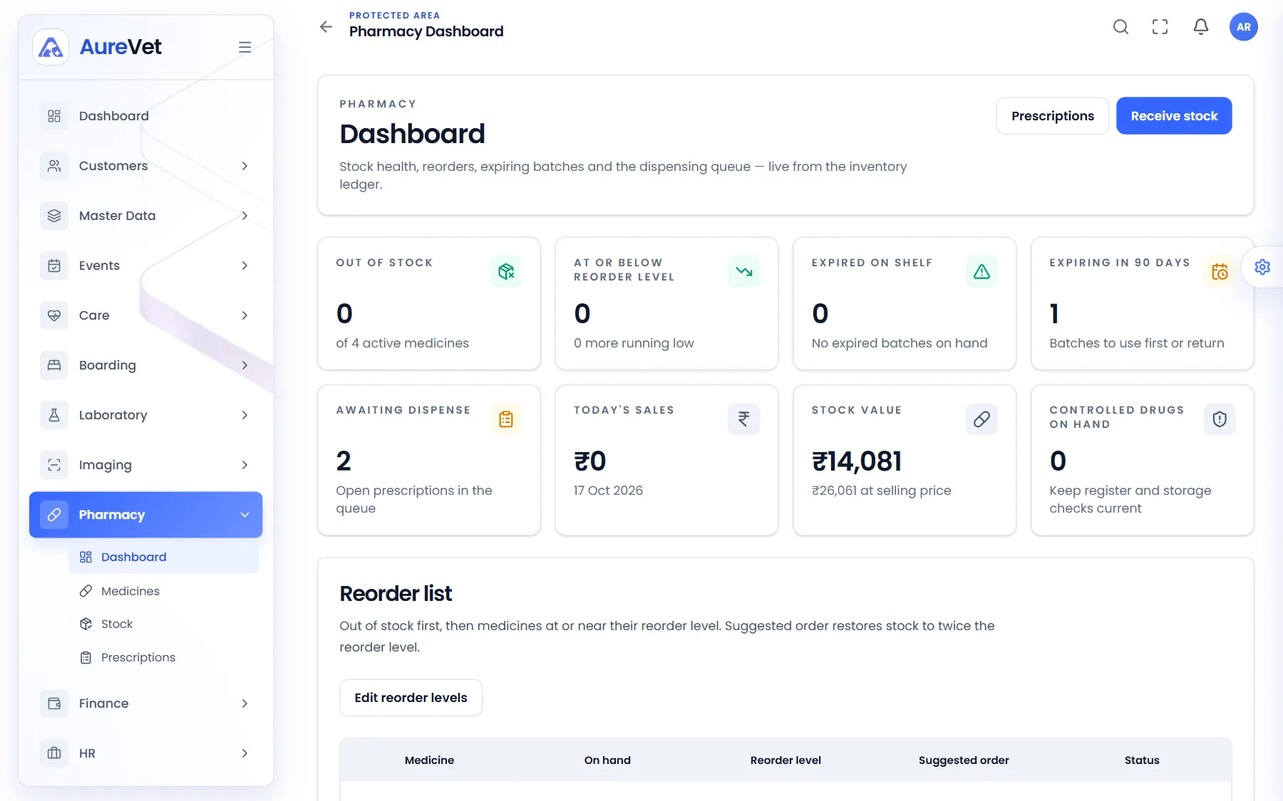
Task: Enter fullscreen mode via header icon
Action: click(1160, 27)
